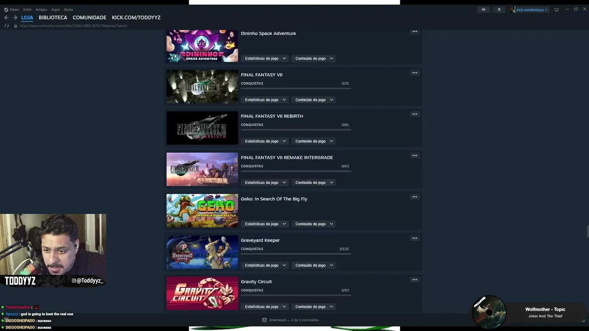
Task: Open the FINAL FANTASY VII REBIRTH title link
Action: (272, 116)
